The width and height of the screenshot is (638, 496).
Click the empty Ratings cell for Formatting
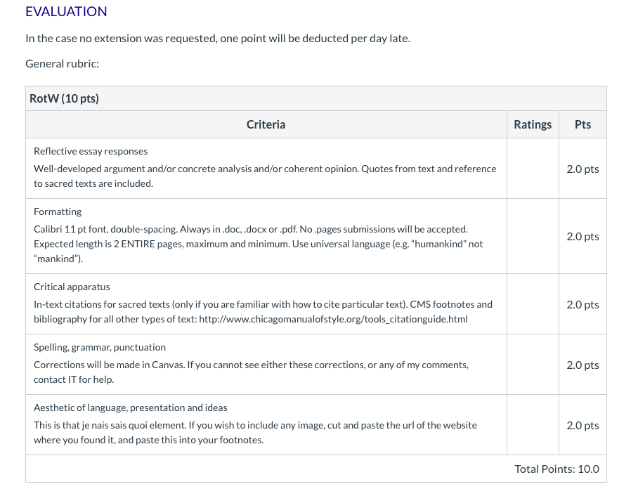533,236
